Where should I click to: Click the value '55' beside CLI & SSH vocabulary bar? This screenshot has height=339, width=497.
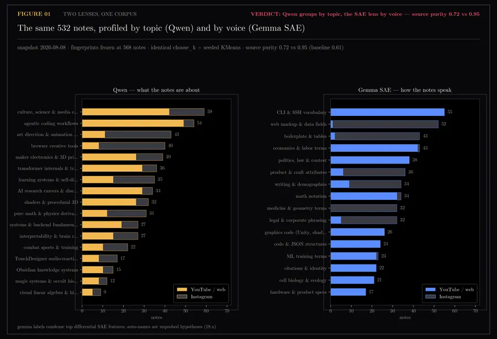(450, 112)
